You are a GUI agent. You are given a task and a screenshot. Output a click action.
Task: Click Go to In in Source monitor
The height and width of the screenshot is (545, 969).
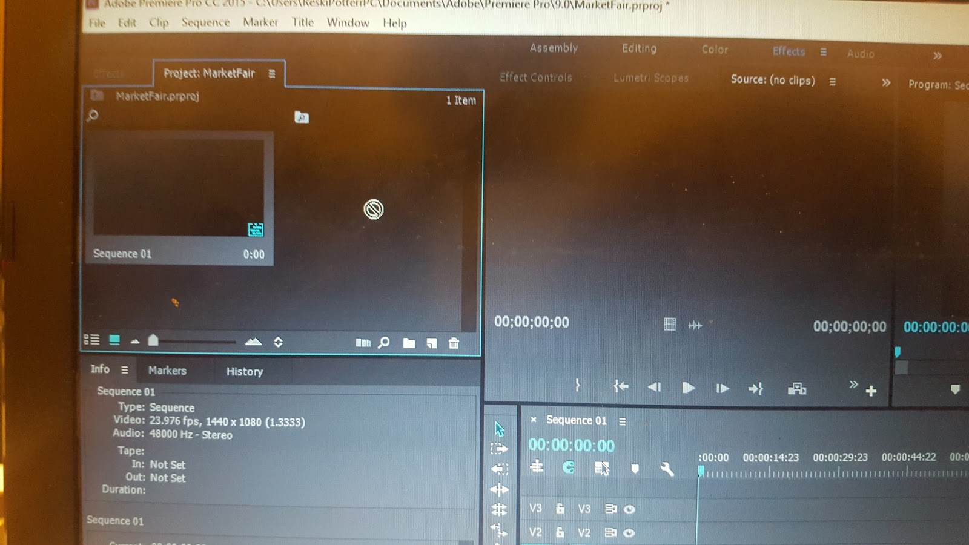pos(621,386)
